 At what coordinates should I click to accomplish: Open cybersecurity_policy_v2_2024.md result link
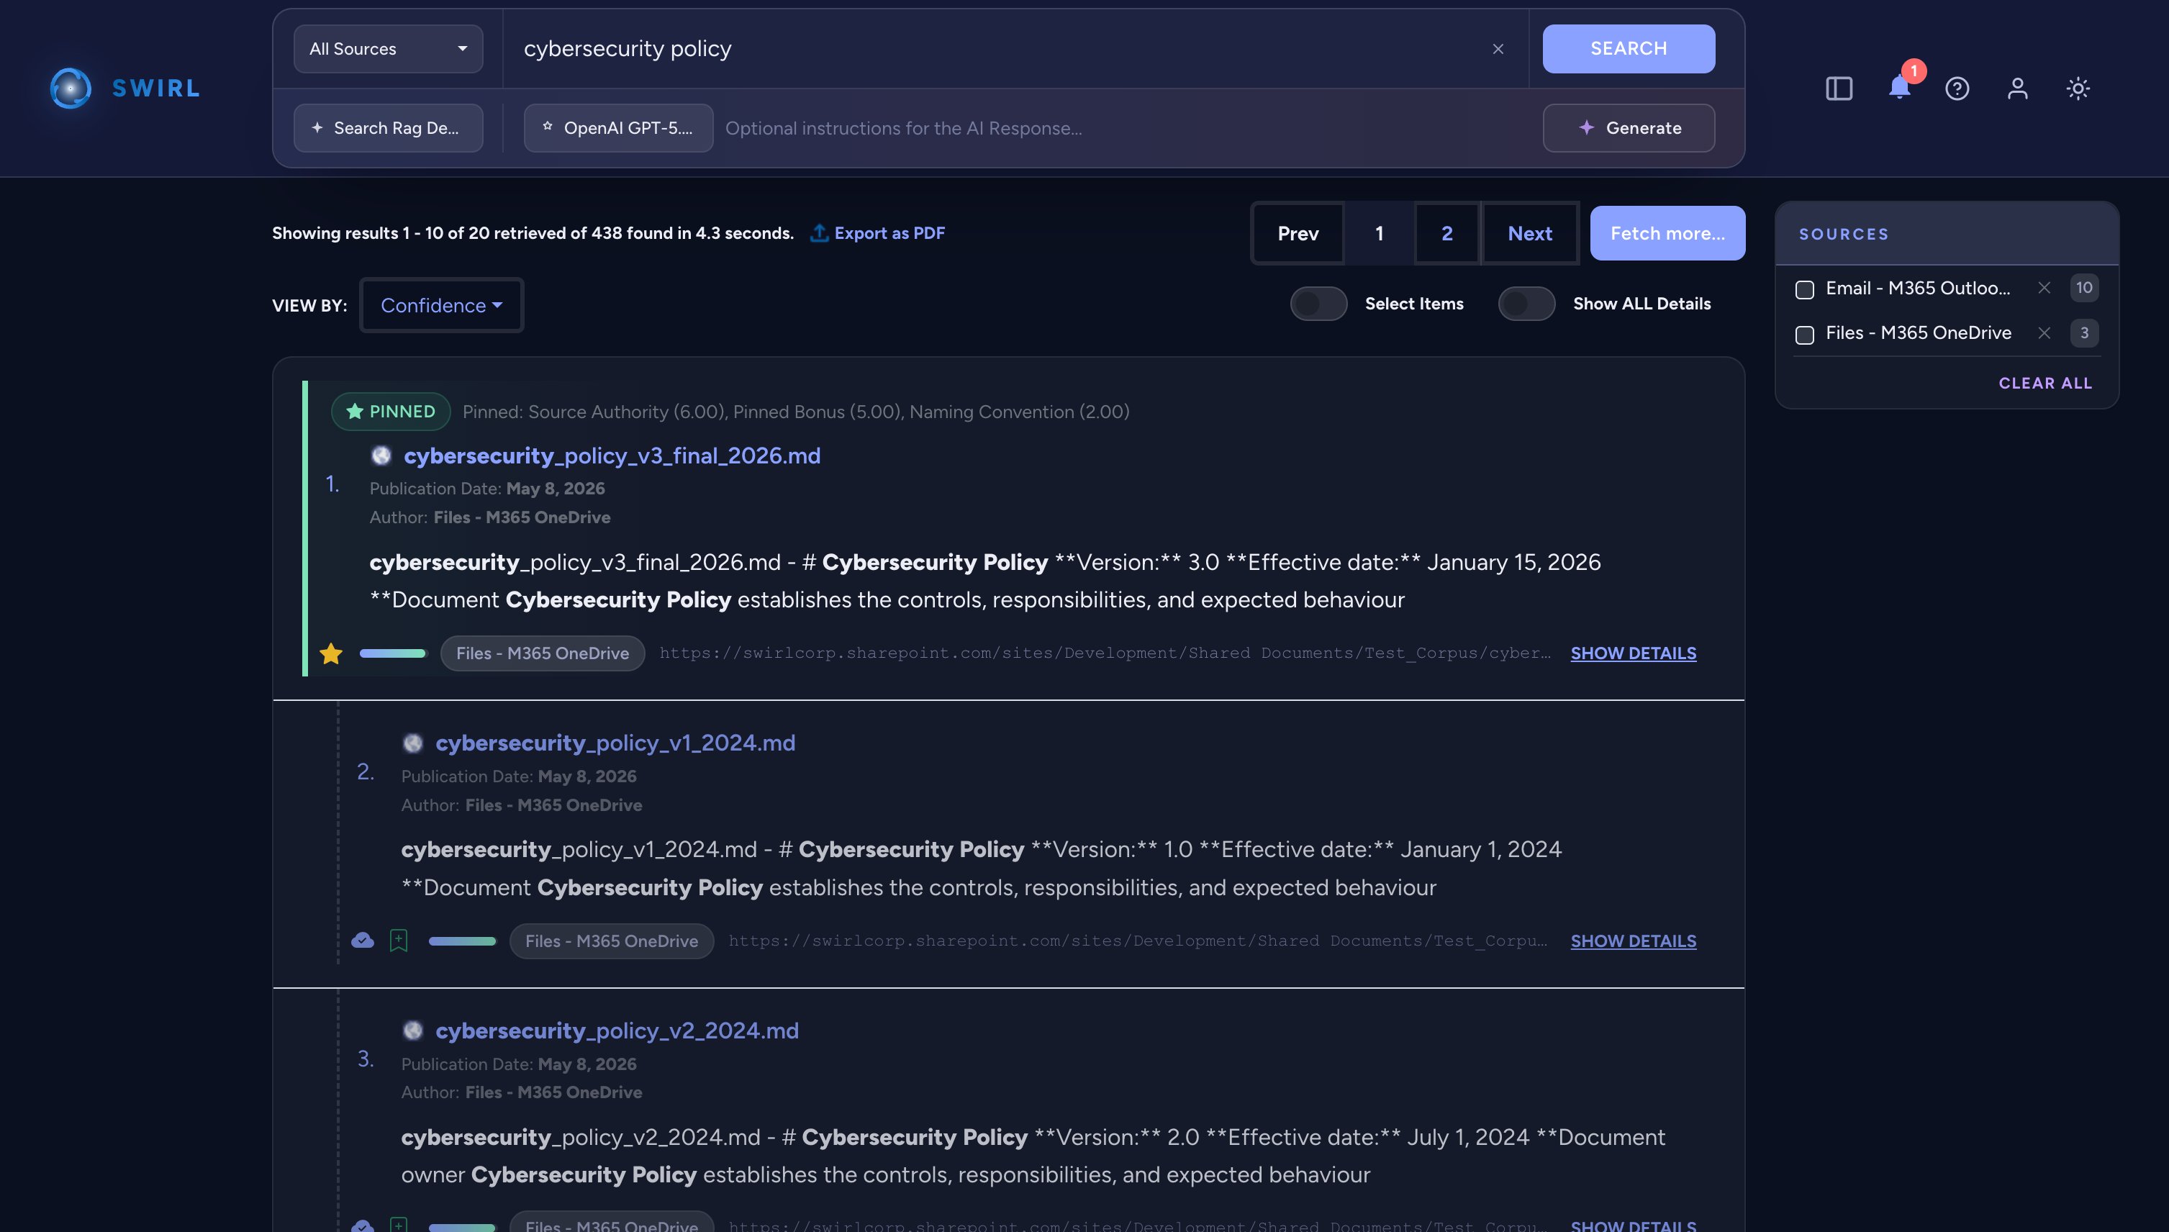click(617, 1031)
